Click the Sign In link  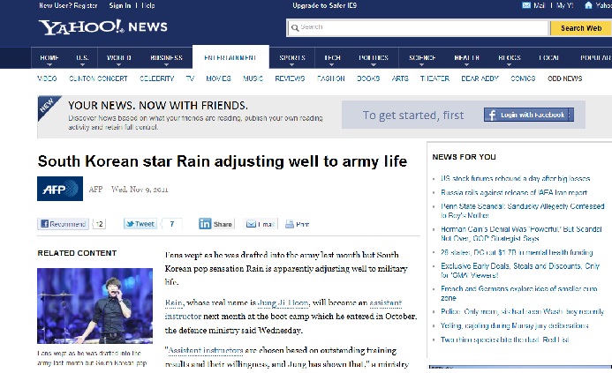(x=120, y=5)
